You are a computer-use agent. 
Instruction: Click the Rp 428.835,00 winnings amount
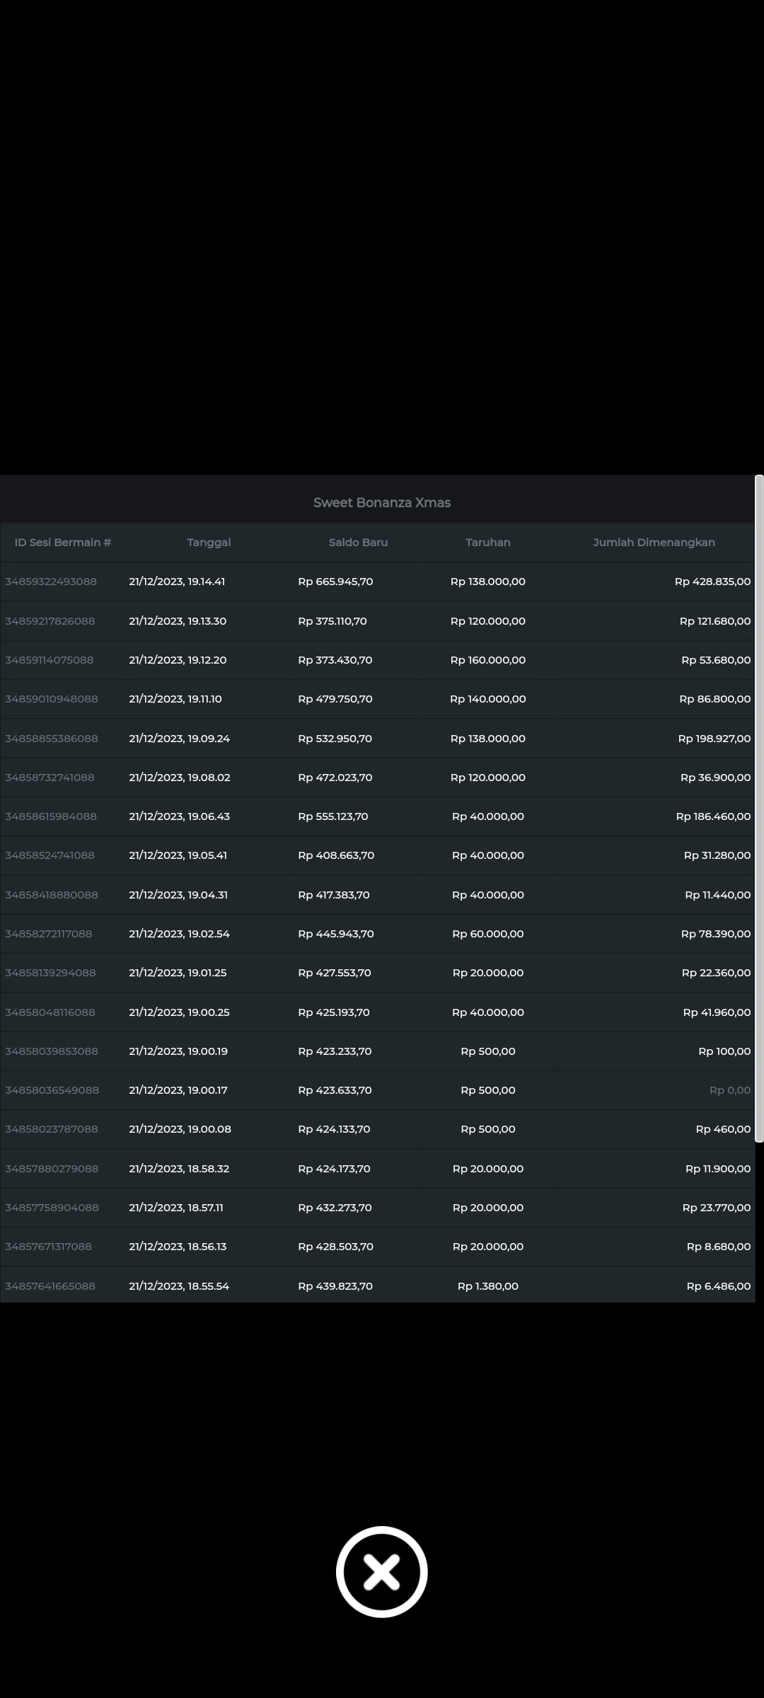[x=712, y=582]
